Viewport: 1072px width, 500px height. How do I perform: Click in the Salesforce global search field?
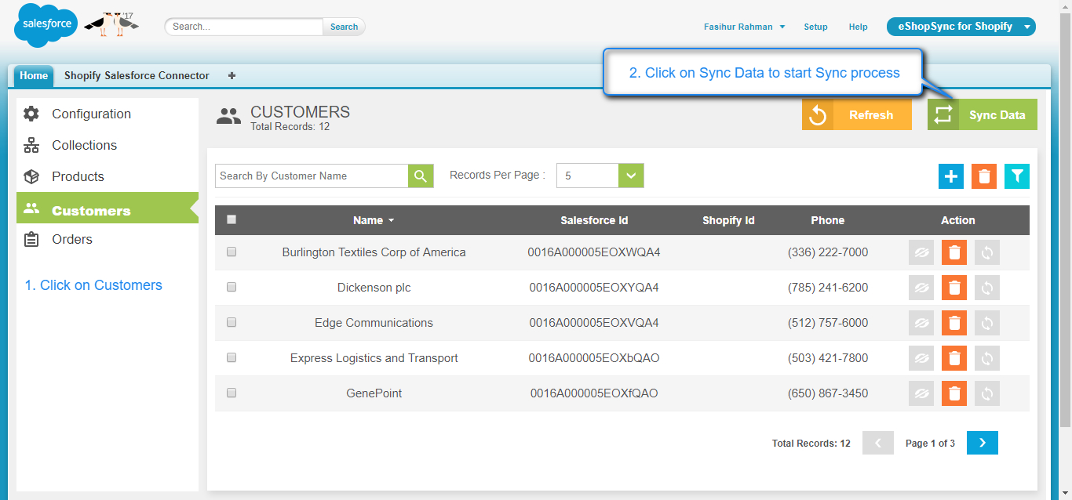tap(244, 27)
